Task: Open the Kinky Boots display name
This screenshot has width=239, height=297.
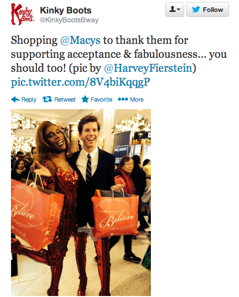Action: point(66,10)
